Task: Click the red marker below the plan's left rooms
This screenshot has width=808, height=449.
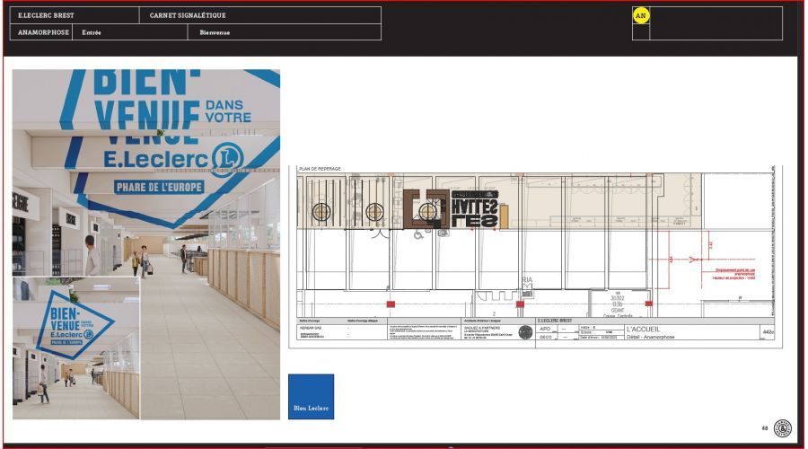Action: point(391,304)
